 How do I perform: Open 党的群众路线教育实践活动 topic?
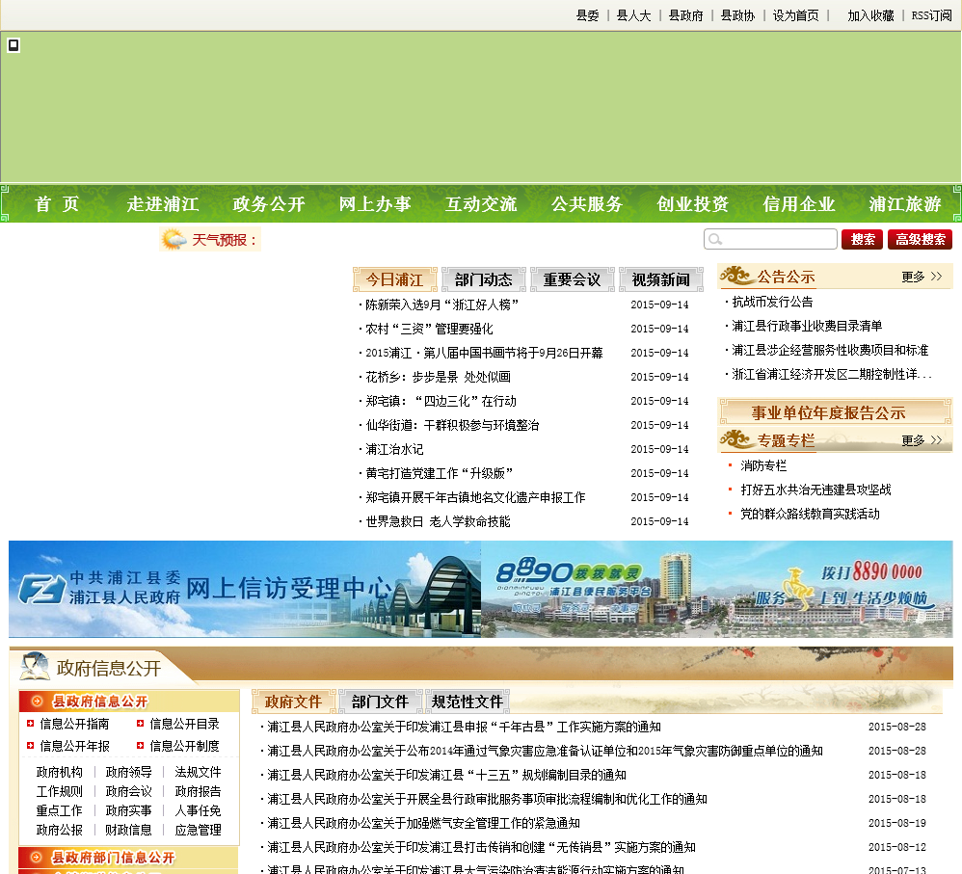click(810, 514)
